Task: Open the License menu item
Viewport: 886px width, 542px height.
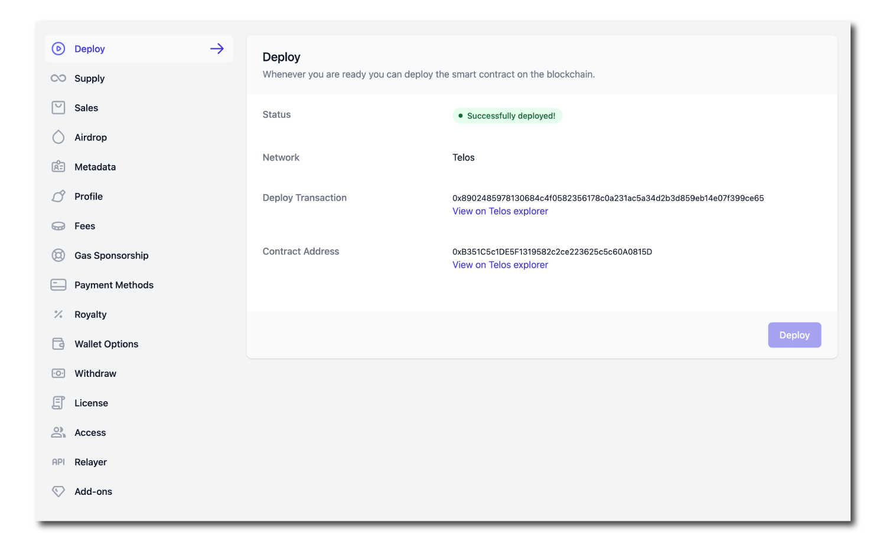Action: (x=91, y=403)
